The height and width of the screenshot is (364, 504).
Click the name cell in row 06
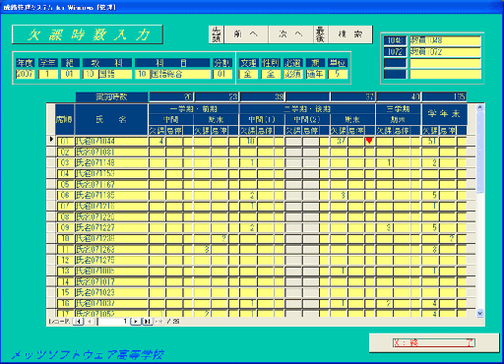(x=111, y=196)
